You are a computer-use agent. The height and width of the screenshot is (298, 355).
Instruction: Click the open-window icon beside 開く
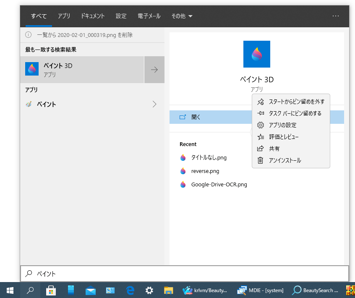click(183, 117)
